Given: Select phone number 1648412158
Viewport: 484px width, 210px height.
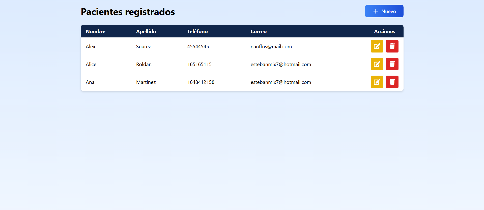Looking at the screenshot, I should pos(201,82).
